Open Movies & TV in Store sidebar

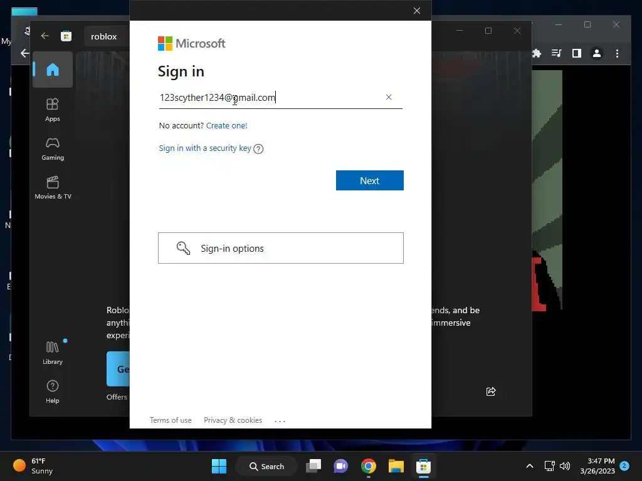coord(53,187)
